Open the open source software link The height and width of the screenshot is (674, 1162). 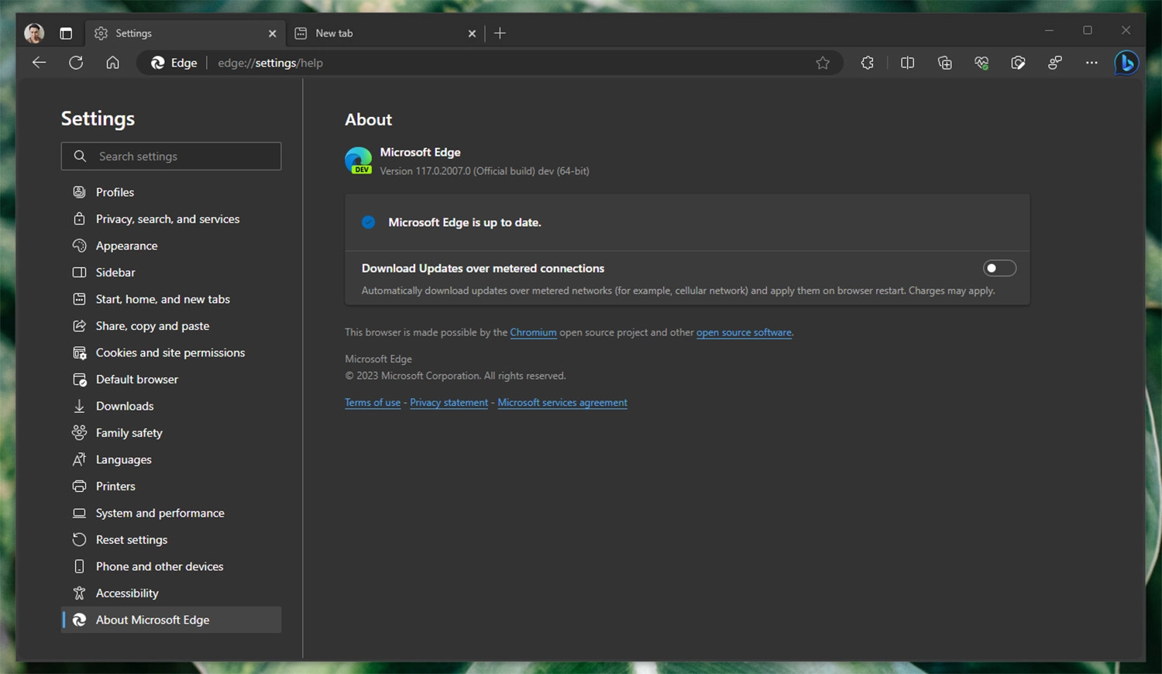pyautogui.click(x=744, y=332)
